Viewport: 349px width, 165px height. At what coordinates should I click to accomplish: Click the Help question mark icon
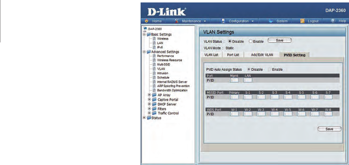tap(333, 21)
